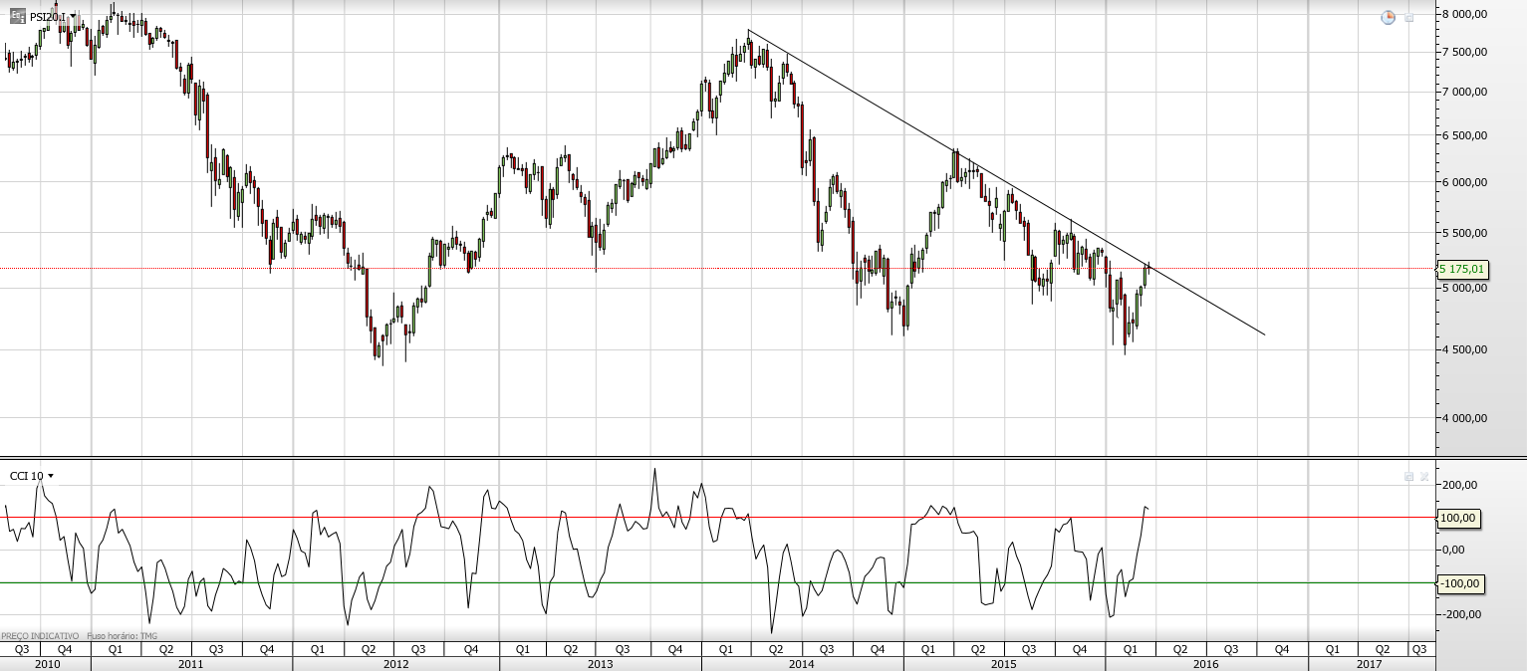Click the 2010 year label on time axis

pyautogui.click(x=46, y=663)
